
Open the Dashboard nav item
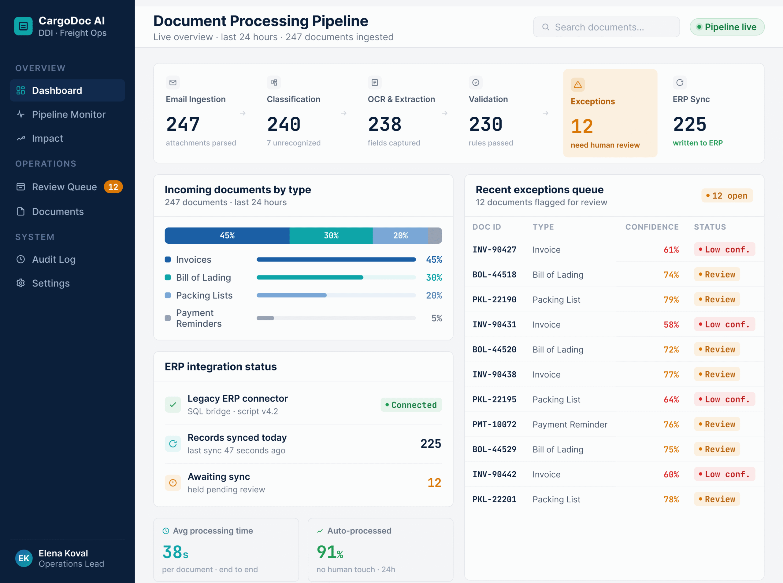67,90
